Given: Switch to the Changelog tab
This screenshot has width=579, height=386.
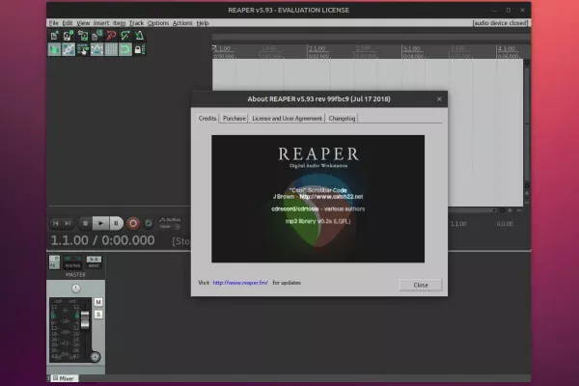Looking at the screenshot, I should pos(342,118).
